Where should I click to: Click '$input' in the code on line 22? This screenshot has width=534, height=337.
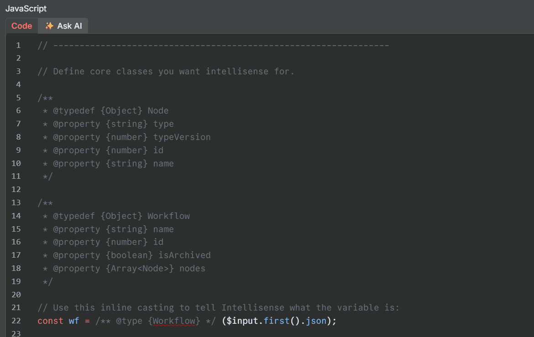pyautogui.click(x=242, y=321)
